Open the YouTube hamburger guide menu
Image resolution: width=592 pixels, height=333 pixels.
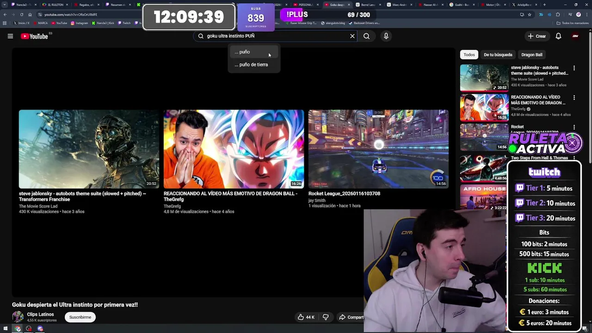pyautogui.click(x=10, y=36)
